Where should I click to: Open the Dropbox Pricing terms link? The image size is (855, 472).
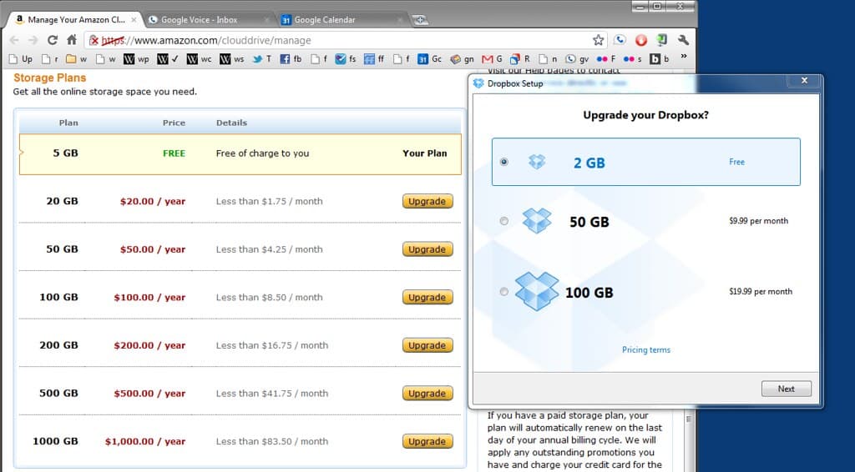point(646,349)
